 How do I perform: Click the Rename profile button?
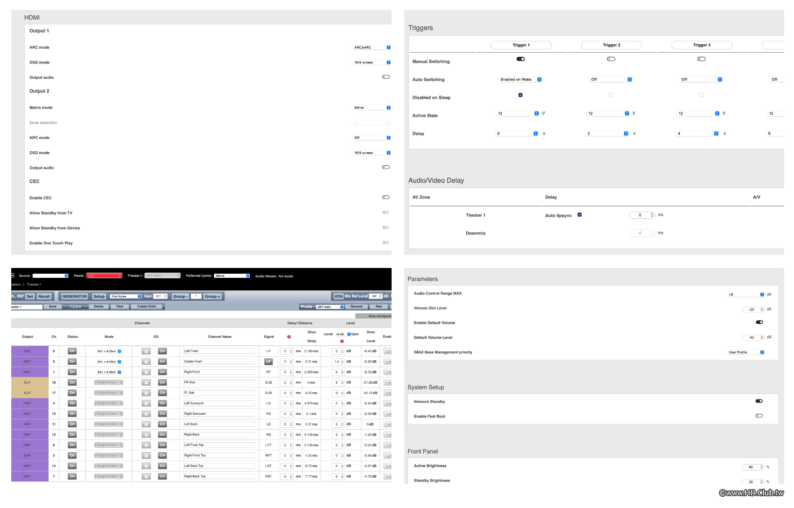356,307
